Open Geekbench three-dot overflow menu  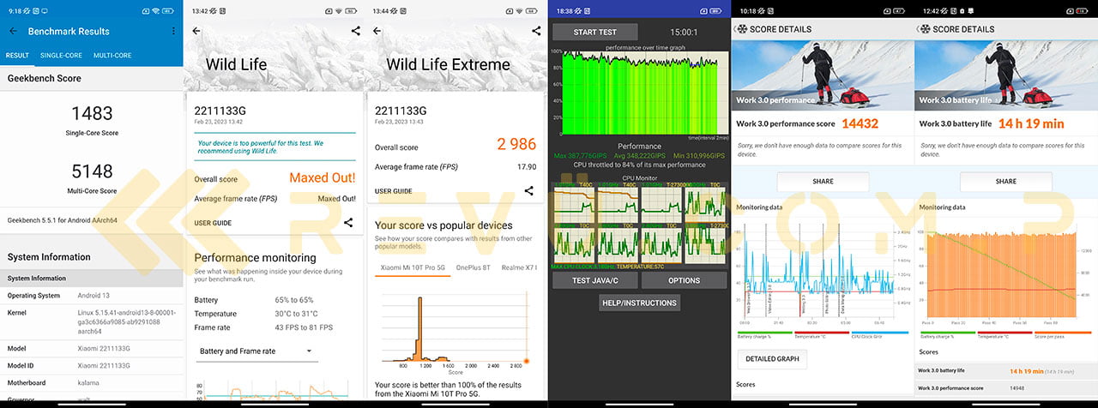click(173, 31)
